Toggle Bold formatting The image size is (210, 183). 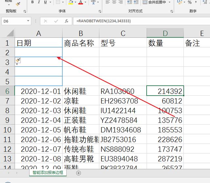coord(32,2)
